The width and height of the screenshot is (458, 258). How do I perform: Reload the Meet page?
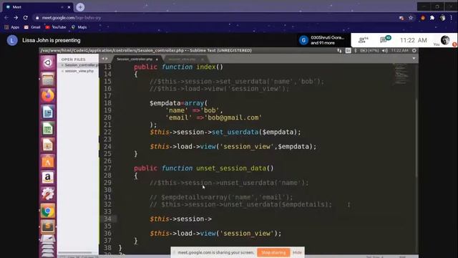coord(26,18)
